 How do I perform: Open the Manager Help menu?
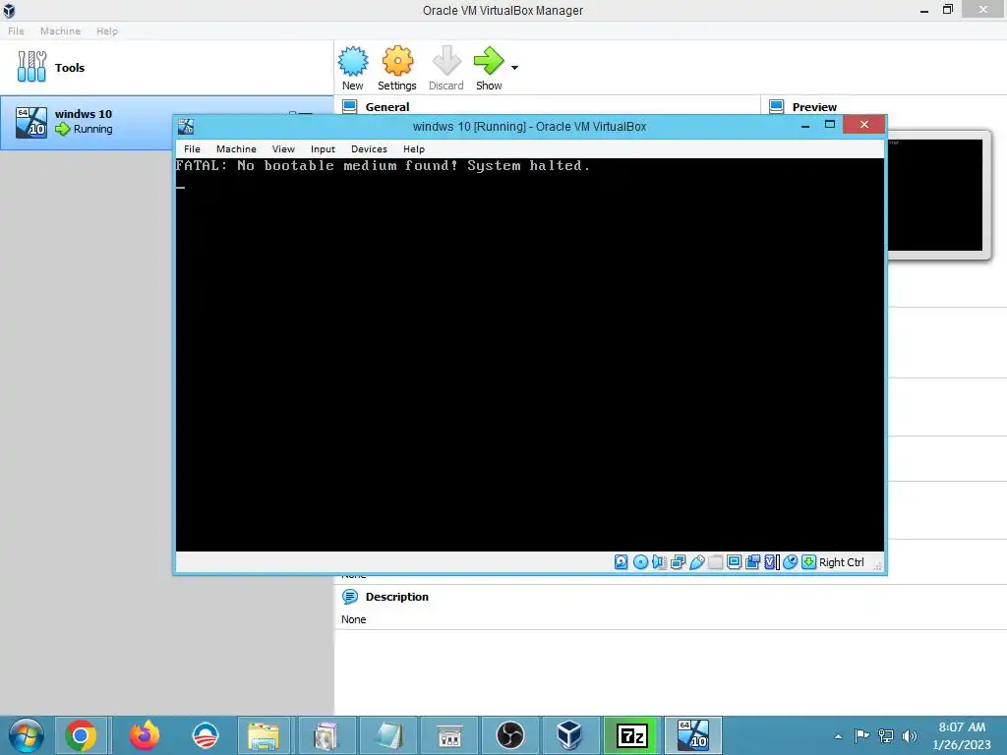(x=107, y=30)
